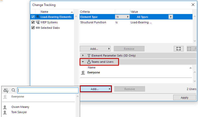Uncheck the Load-Bearing Elements checkbox
Image resolution: width=198 pixels, height=117 pixels.
33,17
